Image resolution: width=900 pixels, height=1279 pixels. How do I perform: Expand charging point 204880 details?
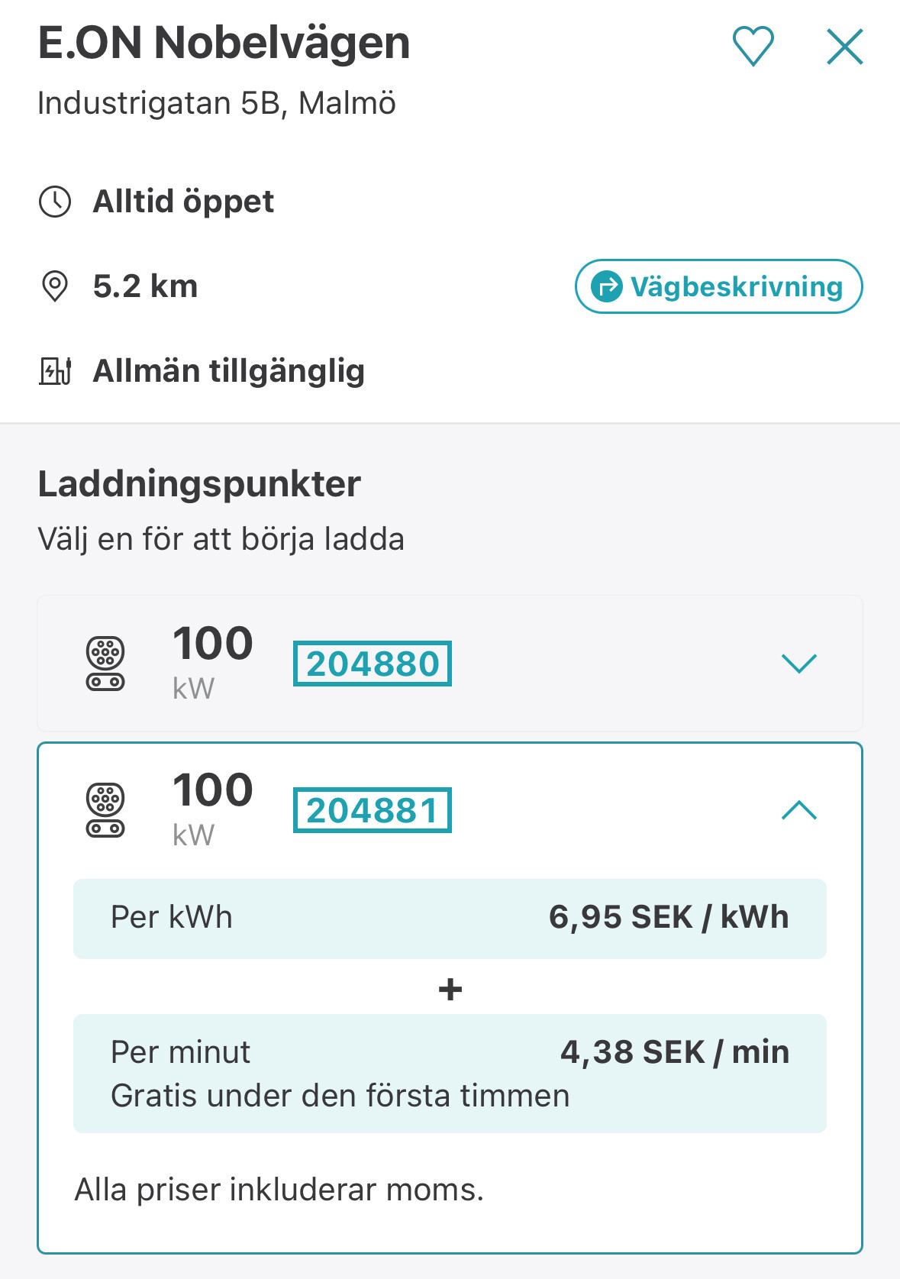[x=799, y=664]
